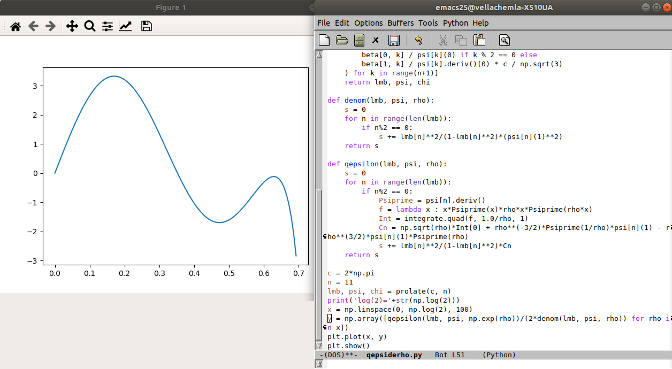
Task: Expand the Buffers menu
Action: click(400, 23)
